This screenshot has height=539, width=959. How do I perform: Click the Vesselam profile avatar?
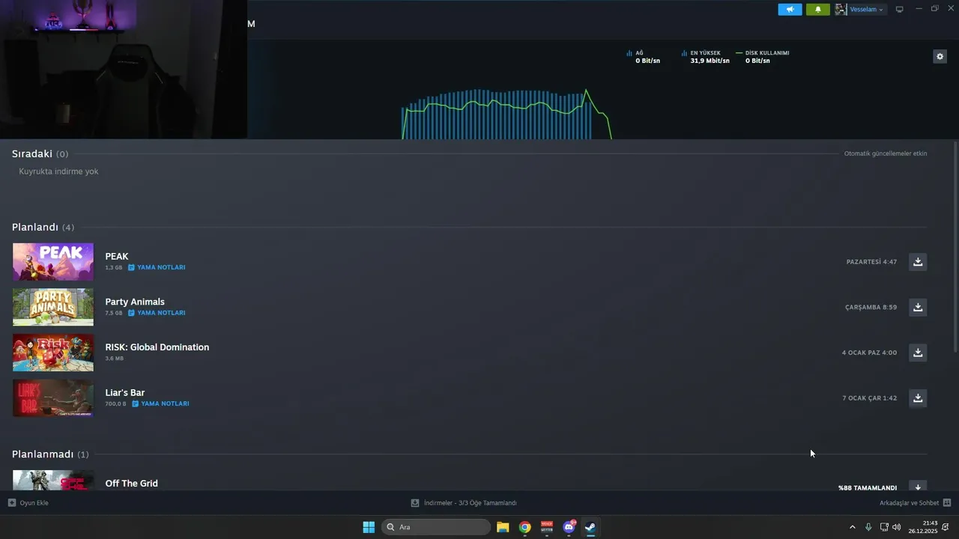click(841, 10)
